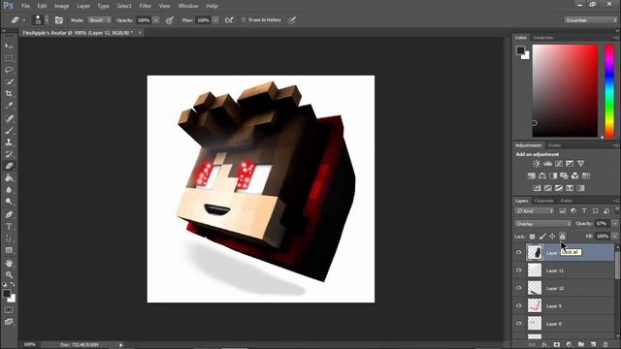Screen dimensions: 621x349
Task: Add Levels adjustment
Action: click(x=547, y=164)
